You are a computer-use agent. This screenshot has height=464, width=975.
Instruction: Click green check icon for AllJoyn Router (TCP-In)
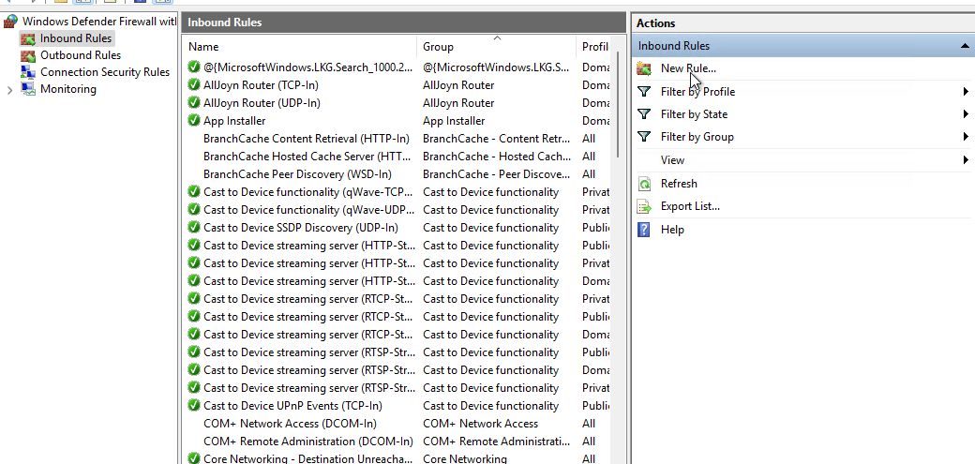tap(194, 85)
